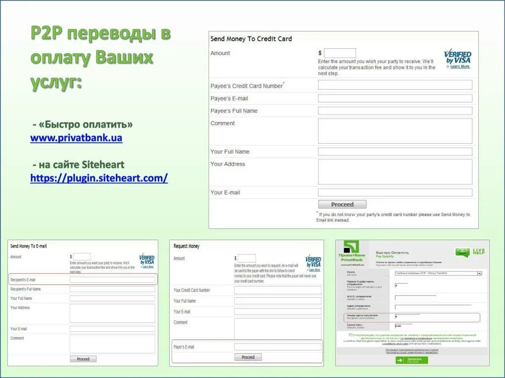This screenshot has height=378, width=505.
Task: Focus Your E-mail field in Credit Card form
Action: point(395,192)
